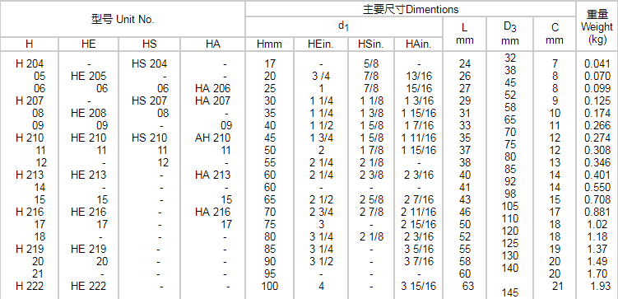The height and width of the screenshot is (299, 618).
Task: Click weight value '0.308'
Action: (x=597, y=150)
